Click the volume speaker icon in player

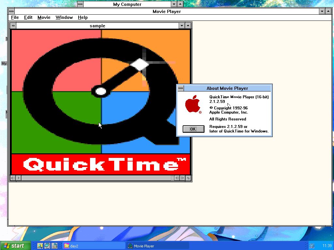pyautogui.click(x=13, y=178)
